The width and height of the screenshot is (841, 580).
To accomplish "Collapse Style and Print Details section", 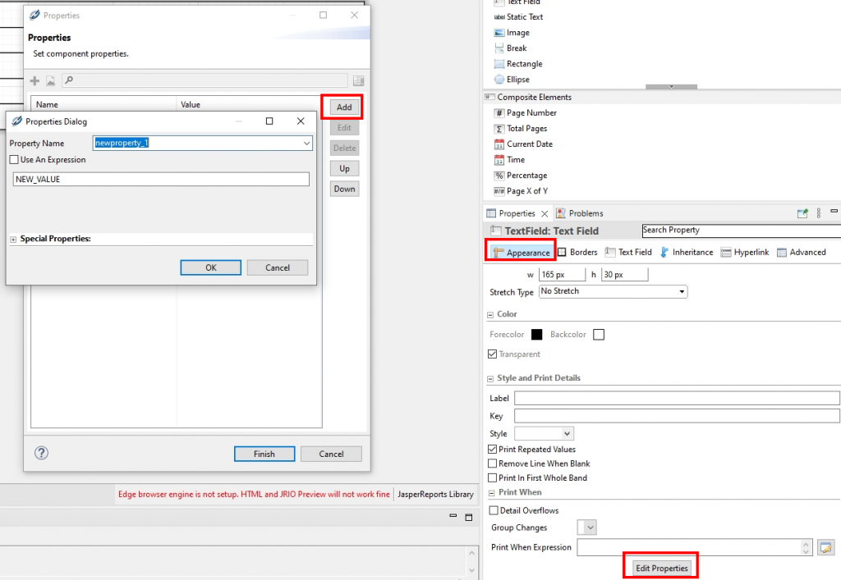I will [489, 379].
